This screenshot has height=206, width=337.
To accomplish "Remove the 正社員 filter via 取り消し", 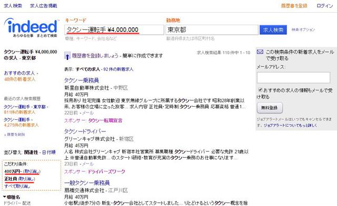I will click(x=26, y=179).
